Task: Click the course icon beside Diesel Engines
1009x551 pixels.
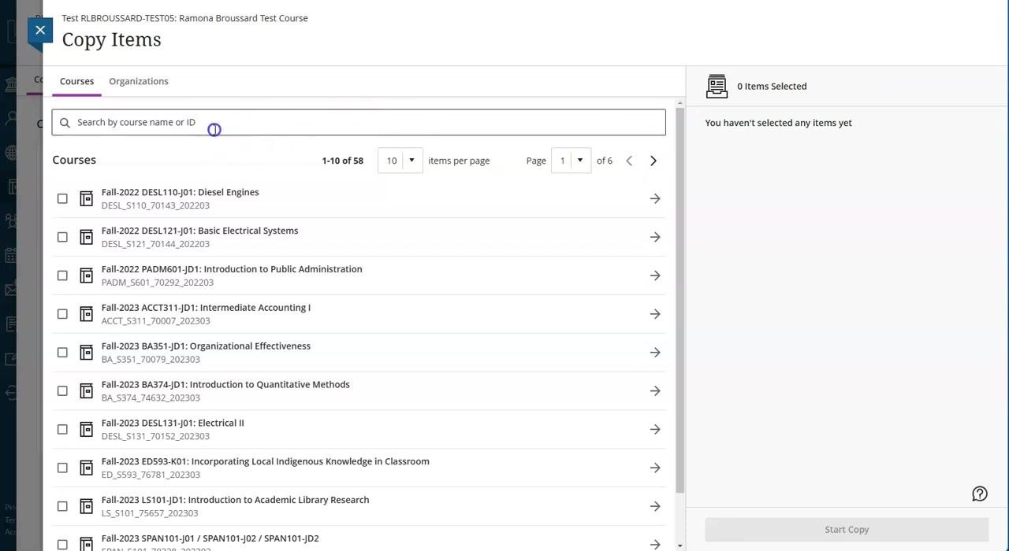Action: (x=87, y=198)
